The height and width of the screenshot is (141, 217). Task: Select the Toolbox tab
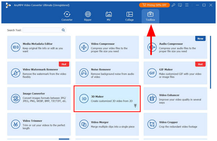point(150,16)
